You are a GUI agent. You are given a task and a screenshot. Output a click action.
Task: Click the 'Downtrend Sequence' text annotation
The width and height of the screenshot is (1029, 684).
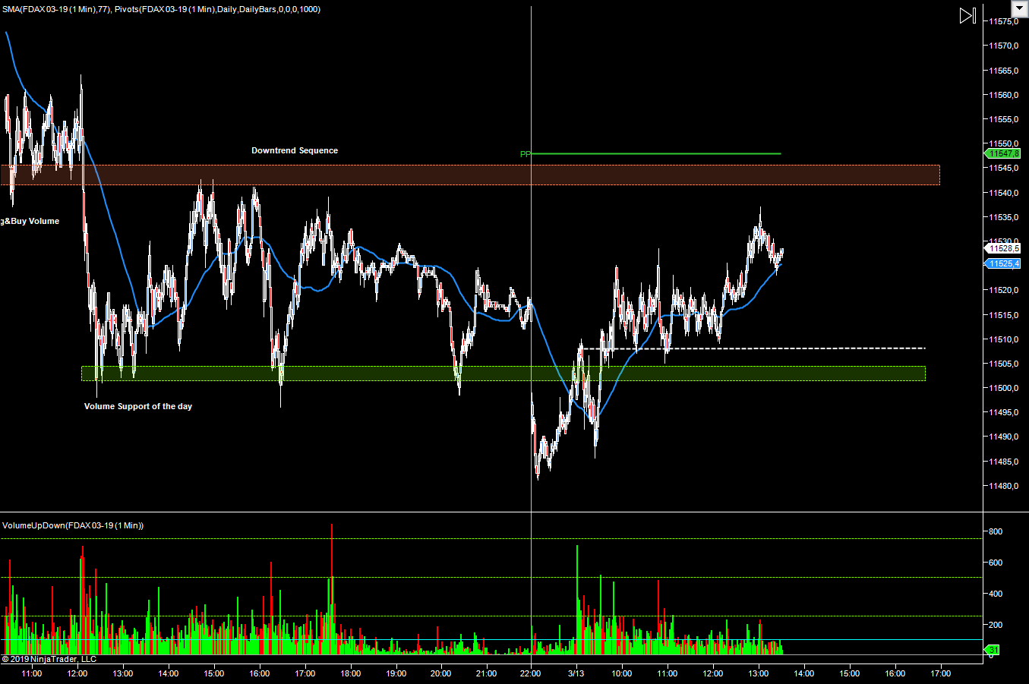(295, 150)
